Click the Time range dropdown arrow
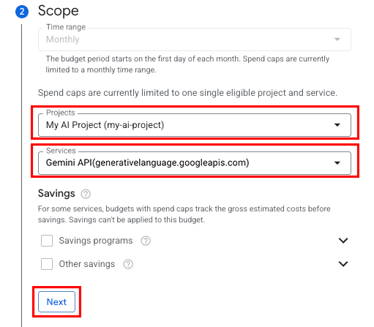 (337, 40)
